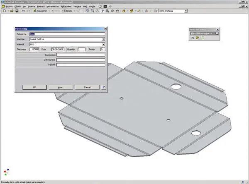
Task: Expand the Material dropdown
Action: point(103,44)
